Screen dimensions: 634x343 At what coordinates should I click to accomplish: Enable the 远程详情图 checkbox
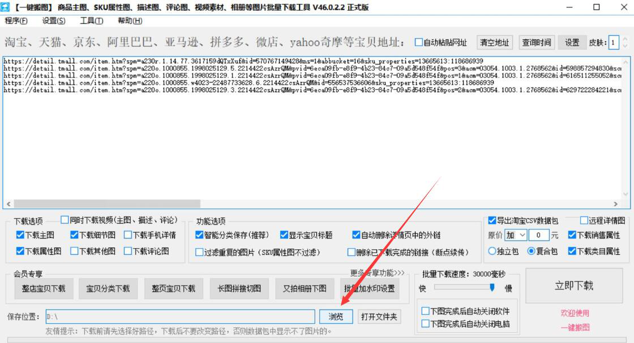[584, 220]
